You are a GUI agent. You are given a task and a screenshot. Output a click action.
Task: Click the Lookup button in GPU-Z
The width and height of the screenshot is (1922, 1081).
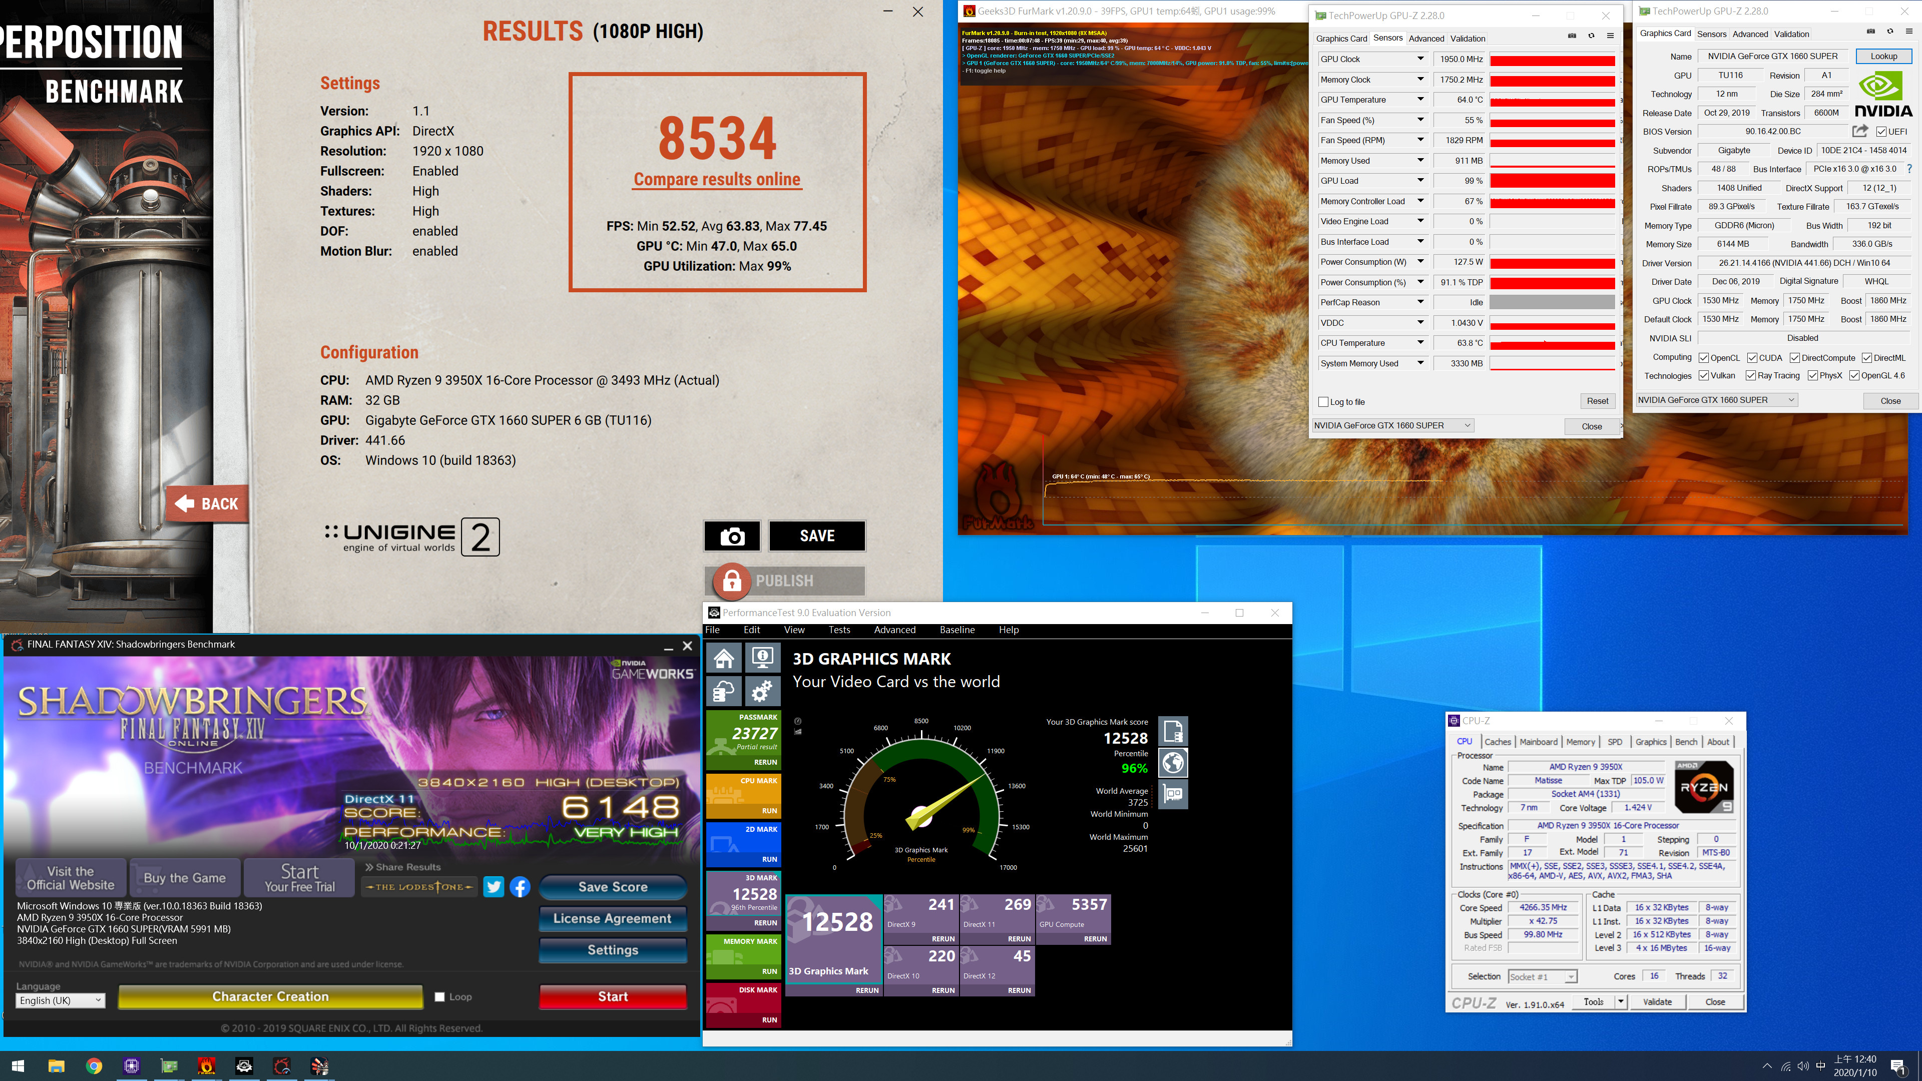[1883, 56]
